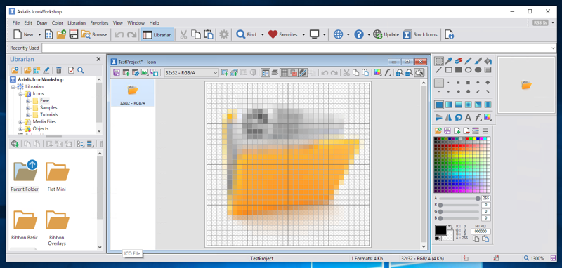Search the Librarian with magnifier icon

[81, 70]
